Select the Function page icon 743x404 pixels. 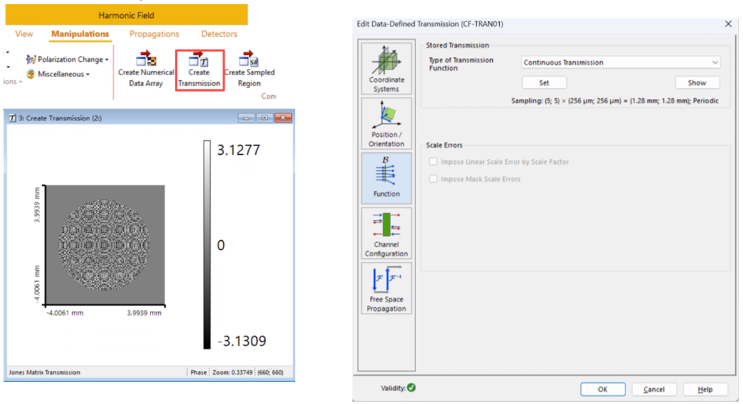pyautogui.click(x=386, y=178)
